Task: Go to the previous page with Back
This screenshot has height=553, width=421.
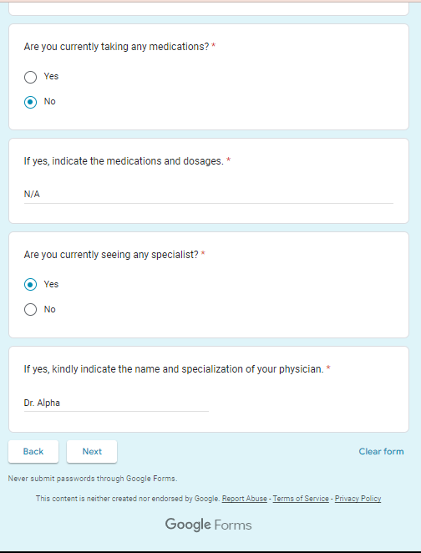Action: tap(33, 451)
